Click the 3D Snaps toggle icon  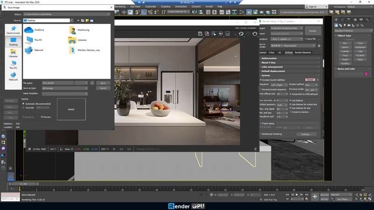click(137, 12)
